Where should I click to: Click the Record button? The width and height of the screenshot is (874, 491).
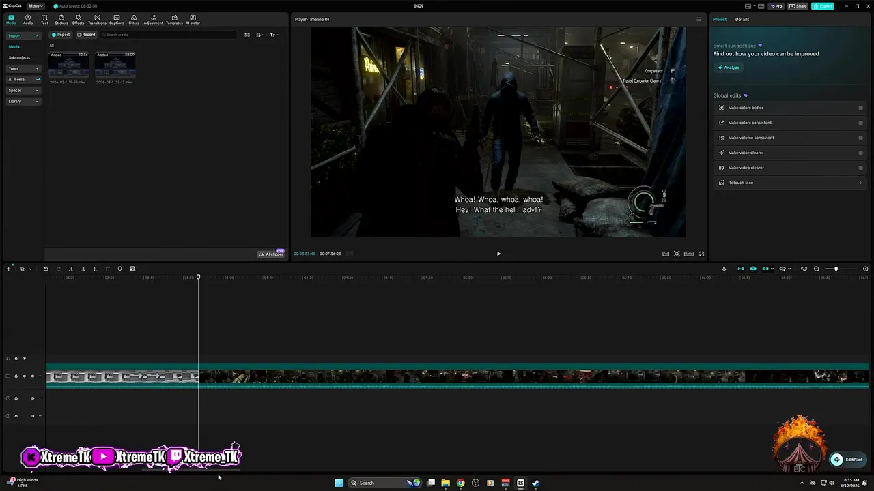pyautogui.click(x=86, y=35)
